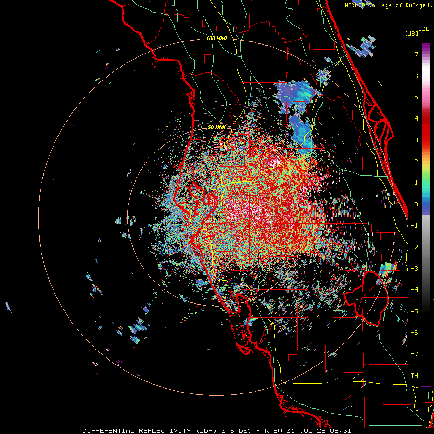Click the -6 value on color scale
This screenshot has width=434, height=434.
tap(414, 333)
